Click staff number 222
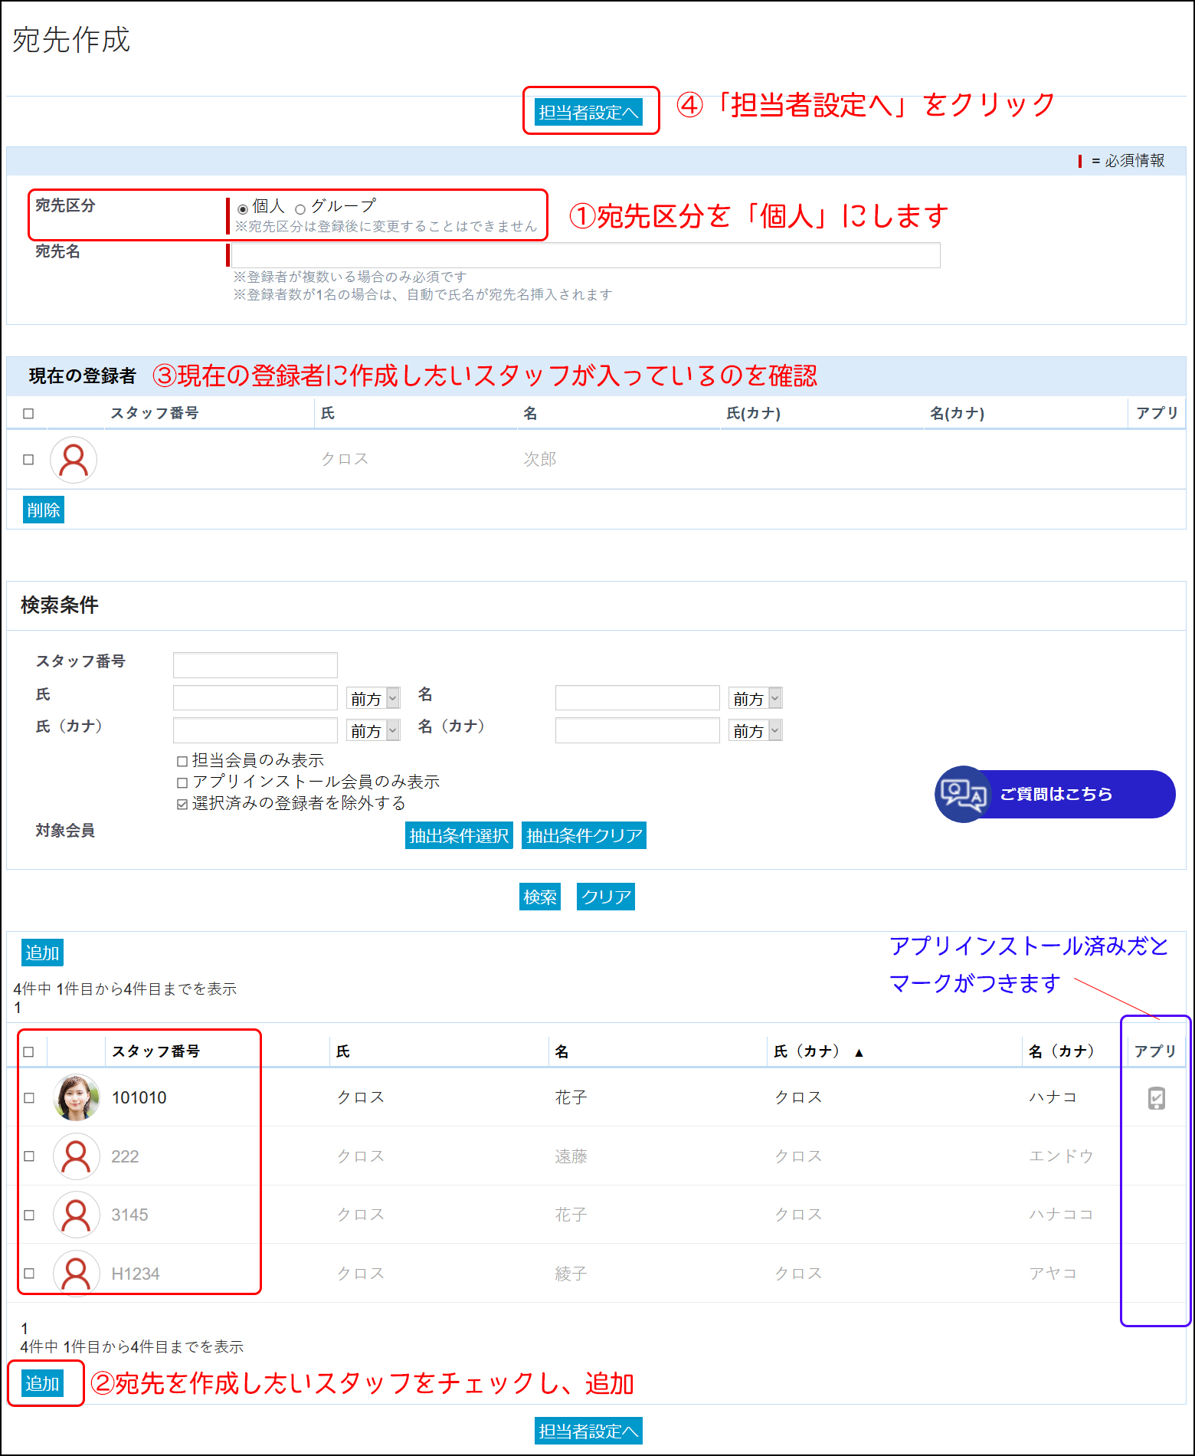The image size is (1195, 1456). (125, 1156)
